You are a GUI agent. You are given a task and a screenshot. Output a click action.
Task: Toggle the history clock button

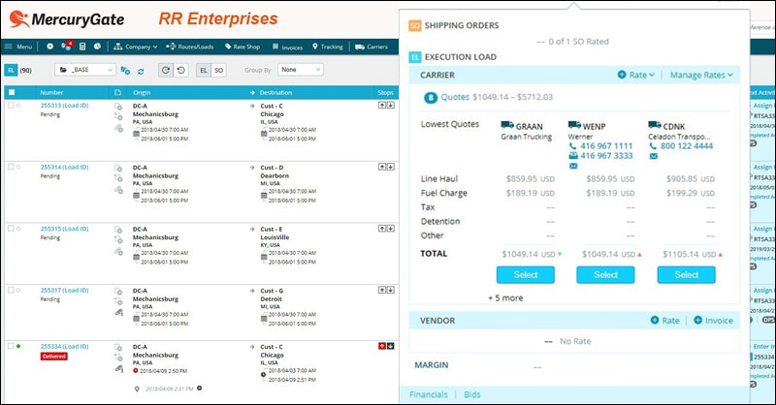click(x=181, y=70)
